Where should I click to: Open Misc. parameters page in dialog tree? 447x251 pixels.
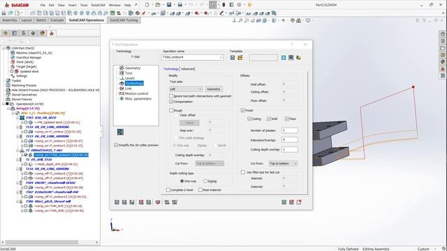[x=138, y=99]
